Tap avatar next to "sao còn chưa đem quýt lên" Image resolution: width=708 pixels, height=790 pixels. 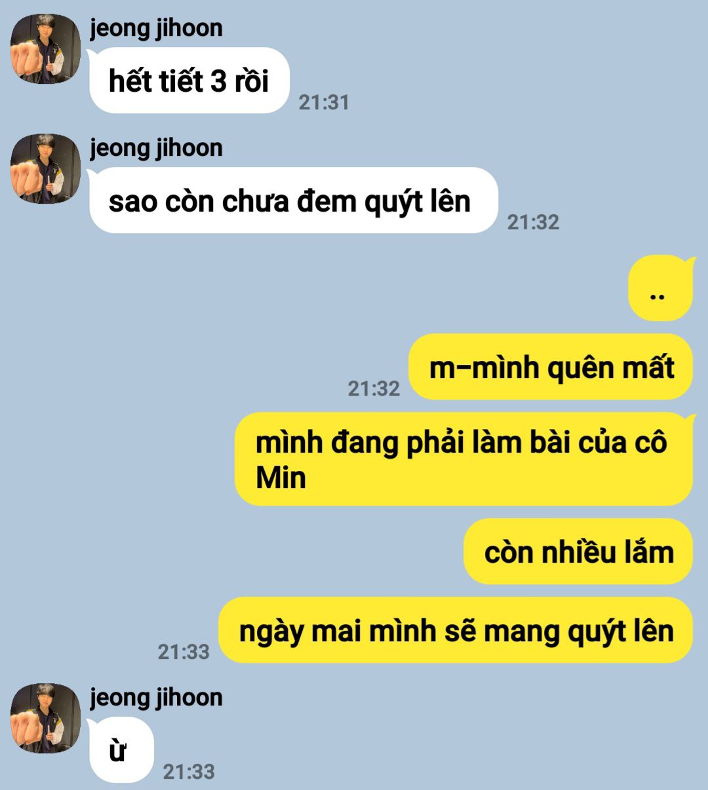pyautogui.click(x=45, y=169)
